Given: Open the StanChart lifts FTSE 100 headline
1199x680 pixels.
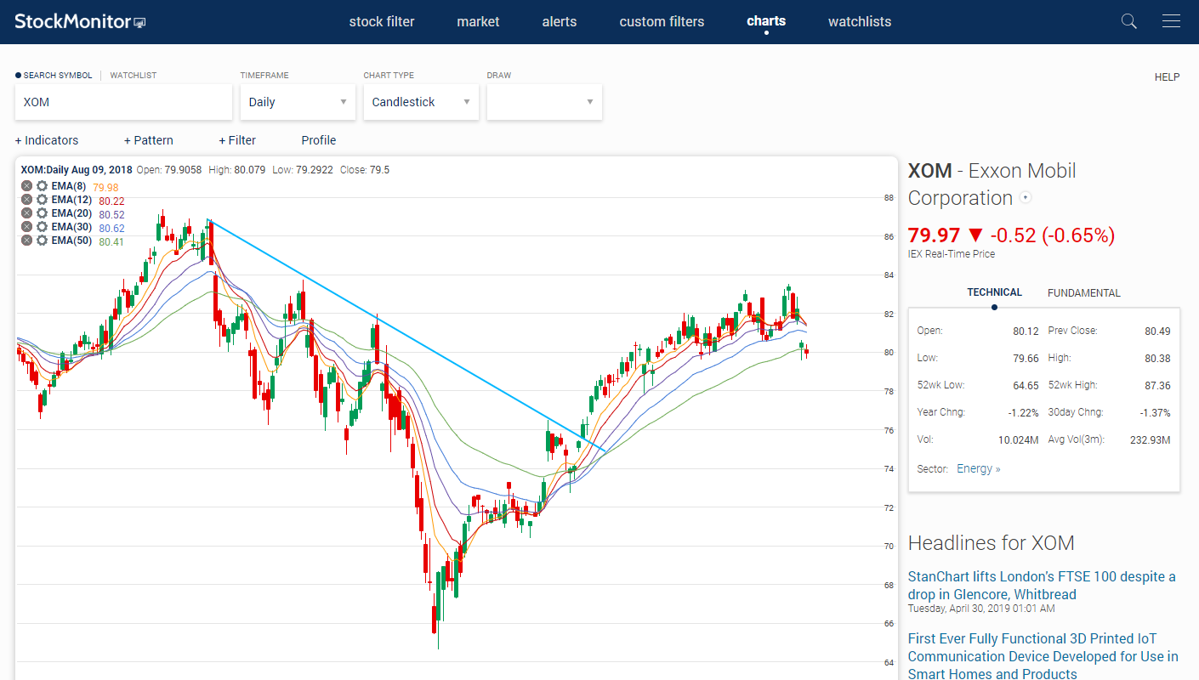Looking at the screenshot, I should point(1042,586).
